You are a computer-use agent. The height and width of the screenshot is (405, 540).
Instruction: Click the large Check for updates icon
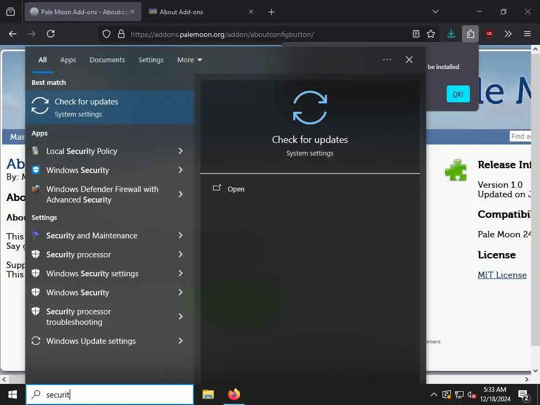(x=310, y=108)
